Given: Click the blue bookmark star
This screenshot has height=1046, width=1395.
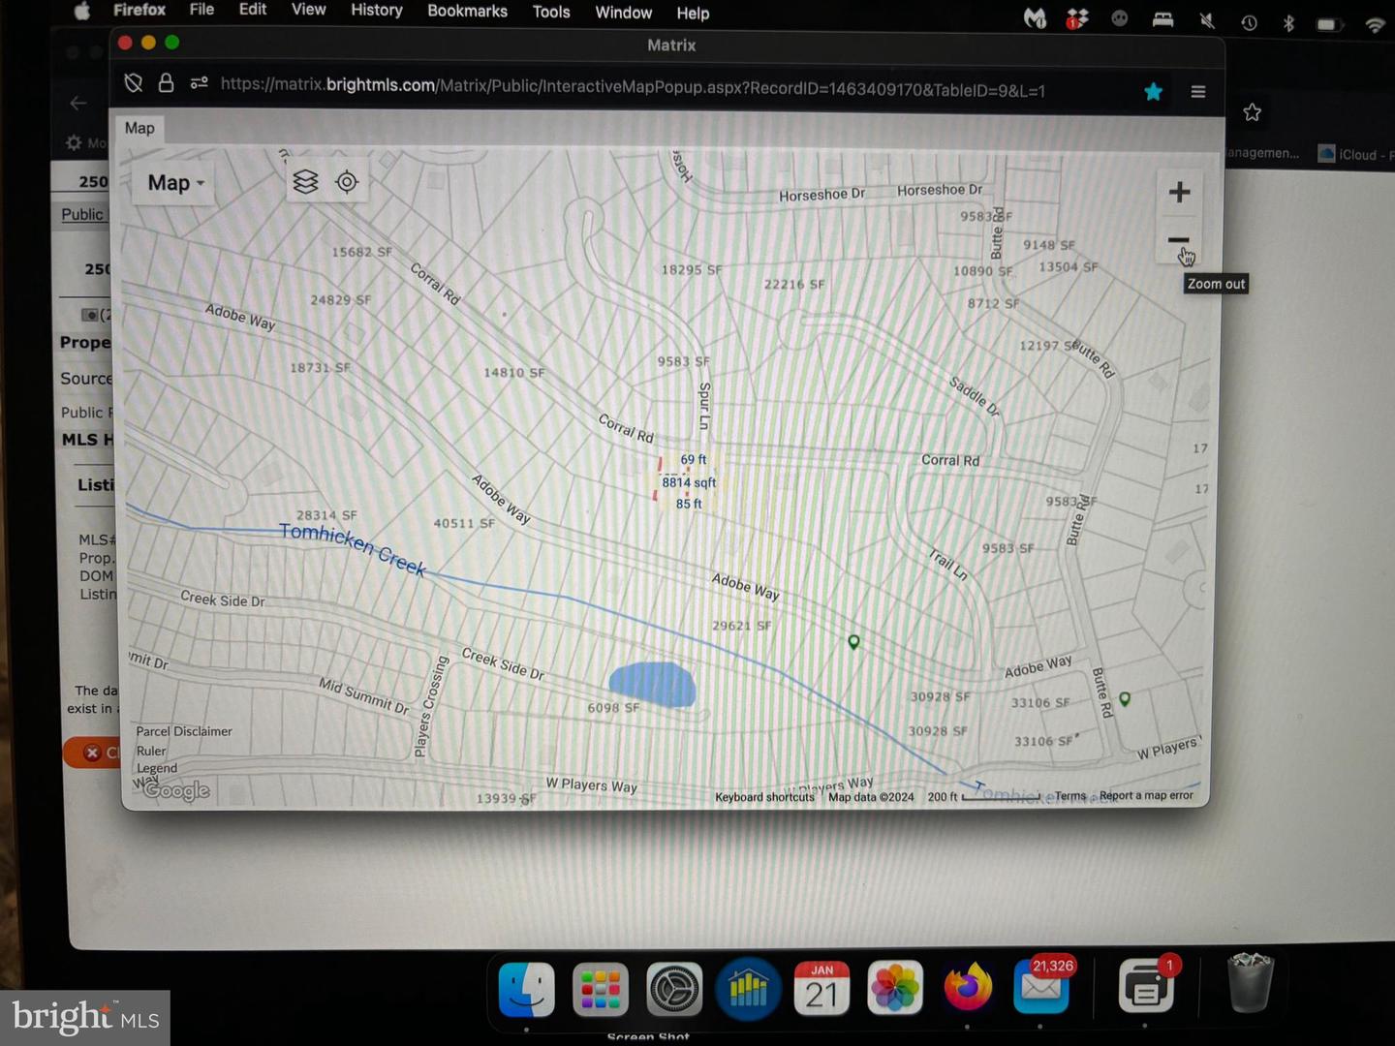Looking at the screenshot, I should pyautogui.click(x=1153, y=91).
